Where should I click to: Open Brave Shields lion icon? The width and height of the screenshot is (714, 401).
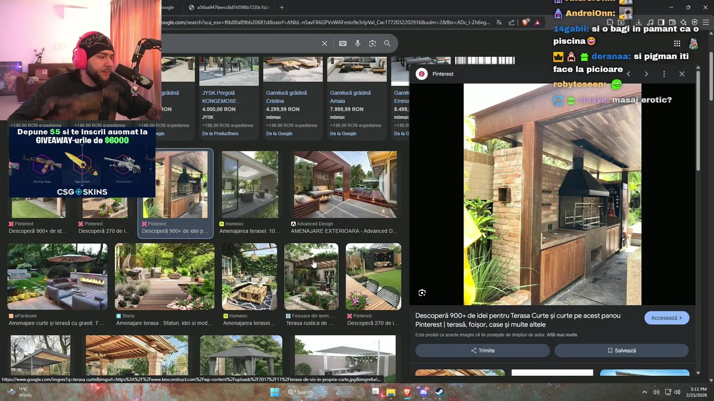pyautogui.click(x=525, y=22)
